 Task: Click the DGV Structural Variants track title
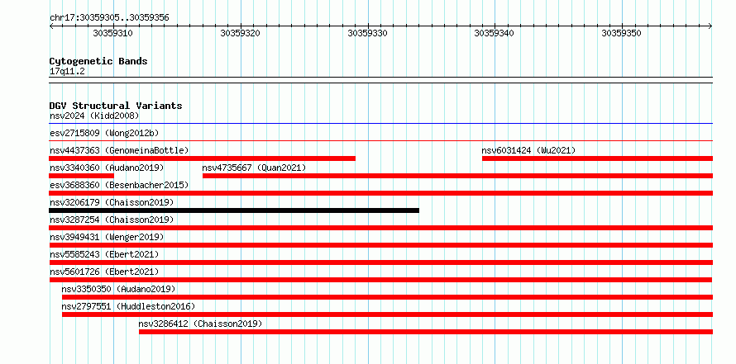click(116, 106)
